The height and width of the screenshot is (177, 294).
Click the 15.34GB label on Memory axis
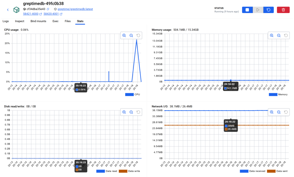(x=157, y=34)
